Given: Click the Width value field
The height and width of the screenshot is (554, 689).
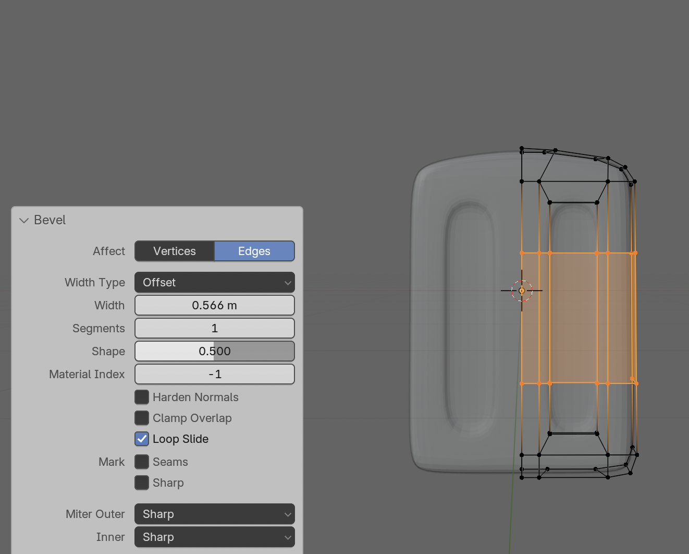Looking at the screenshot, I should [x=214, y=305].
